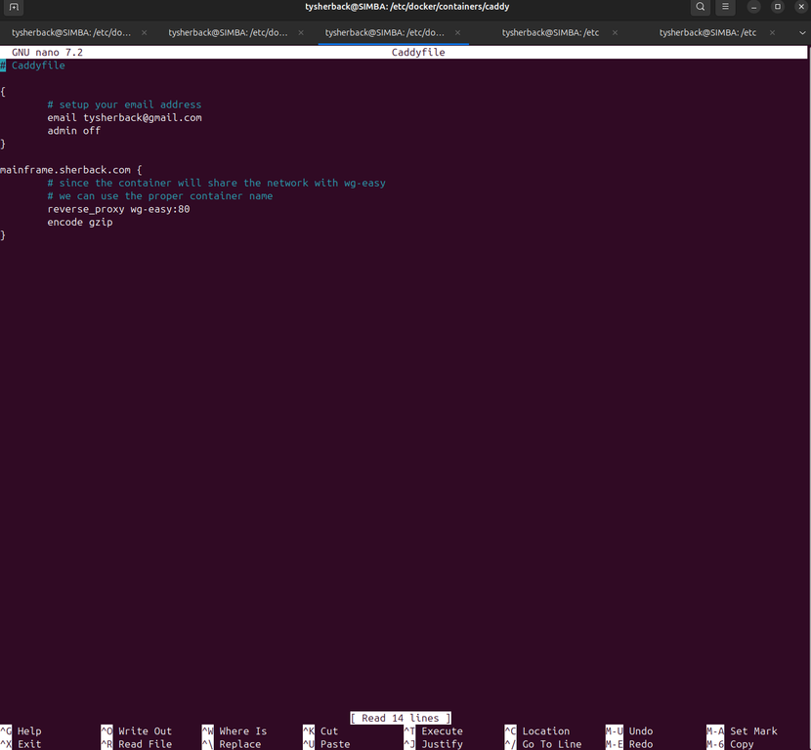Click the Go To Line shortcut label
811x750 pixels.
pos(552,744)
